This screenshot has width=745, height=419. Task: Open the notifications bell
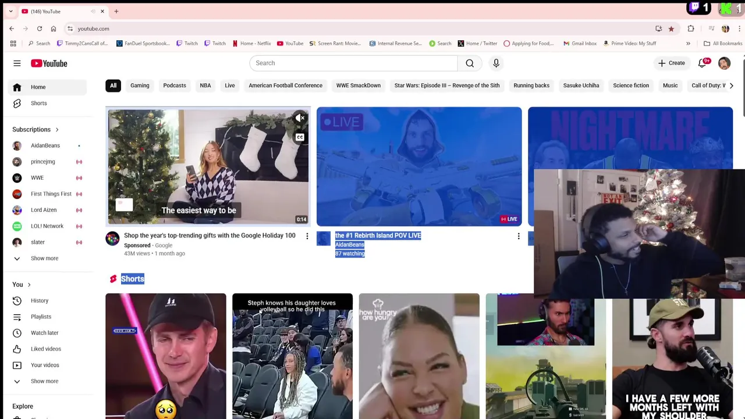coord(703,63)
